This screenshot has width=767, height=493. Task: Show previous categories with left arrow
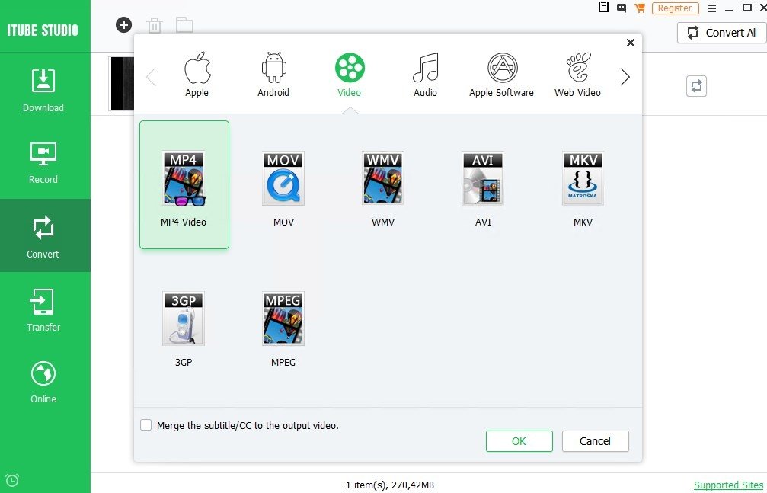tap(151, 77)
